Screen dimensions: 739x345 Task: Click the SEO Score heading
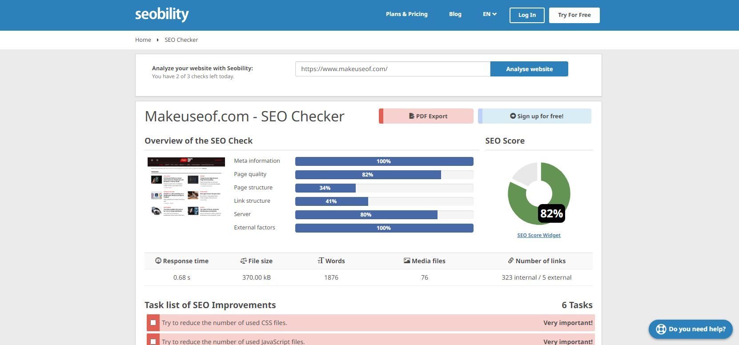coord(505,141)
